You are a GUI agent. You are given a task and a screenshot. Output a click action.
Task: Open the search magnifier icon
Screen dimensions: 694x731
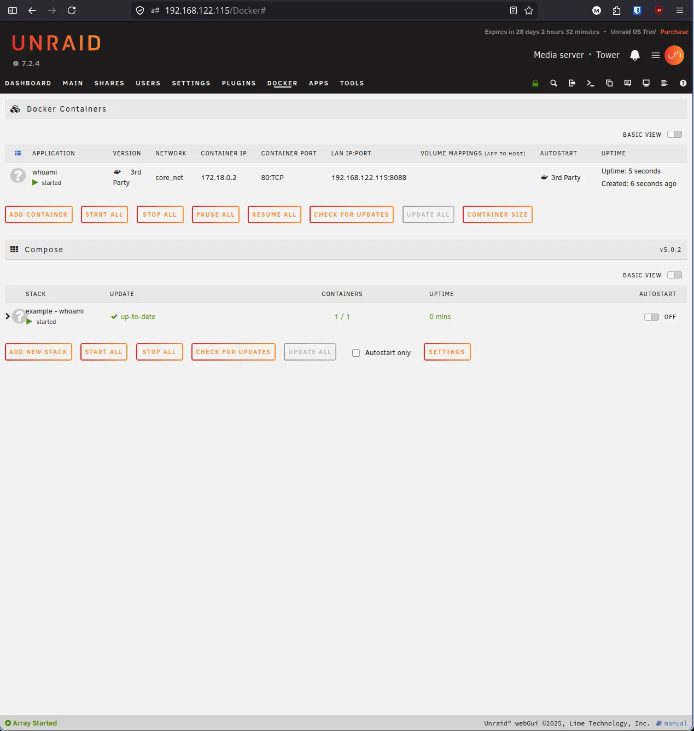coord(553,83)
